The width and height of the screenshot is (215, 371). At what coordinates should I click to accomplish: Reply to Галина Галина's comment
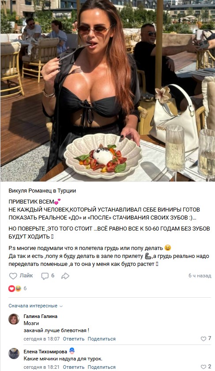(x=74, y=339)
